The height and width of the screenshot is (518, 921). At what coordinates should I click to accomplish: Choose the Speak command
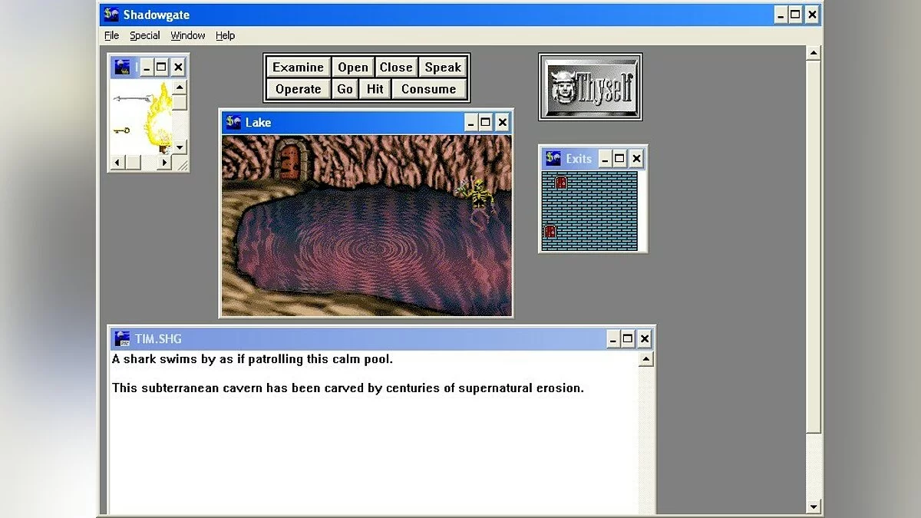point(443,68)
